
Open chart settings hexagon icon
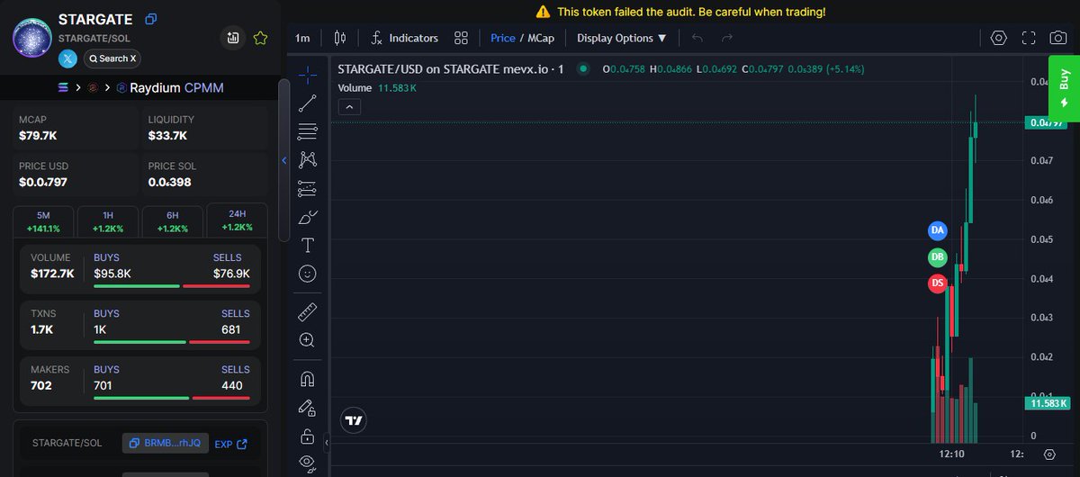998,38
